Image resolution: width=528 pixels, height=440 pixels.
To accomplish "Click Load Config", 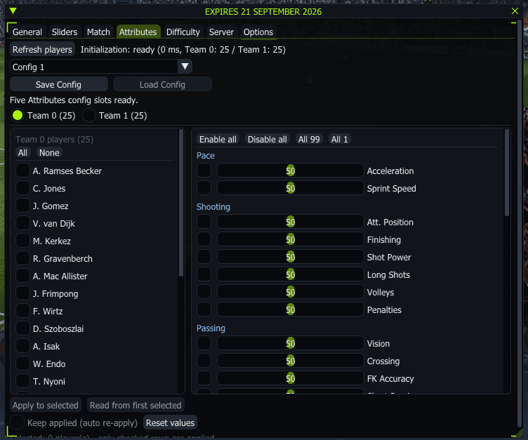I will [162, 84].
